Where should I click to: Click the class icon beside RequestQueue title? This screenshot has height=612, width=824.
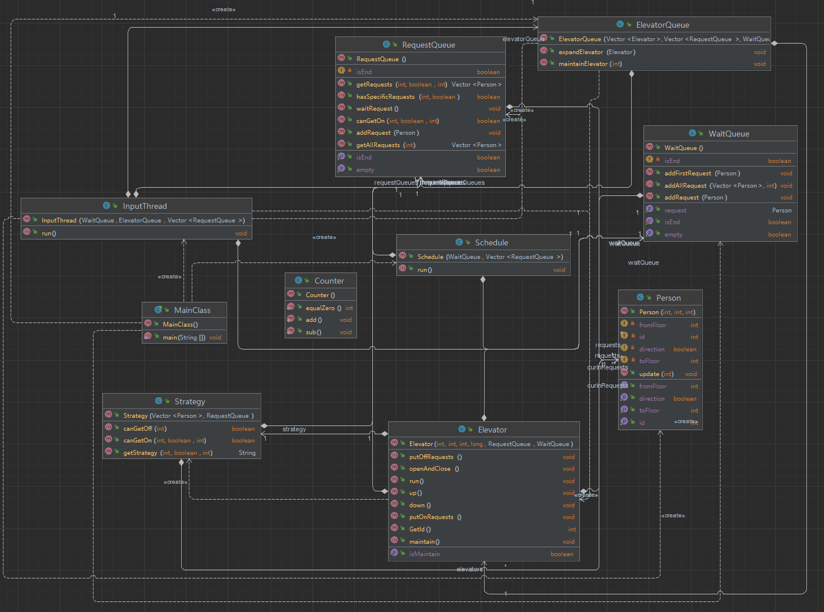click(x=386, y=45)
